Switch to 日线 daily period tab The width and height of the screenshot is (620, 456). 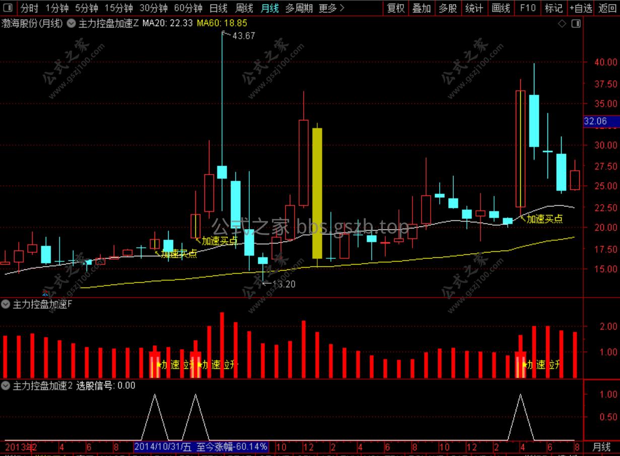click(x=218, y=8)
